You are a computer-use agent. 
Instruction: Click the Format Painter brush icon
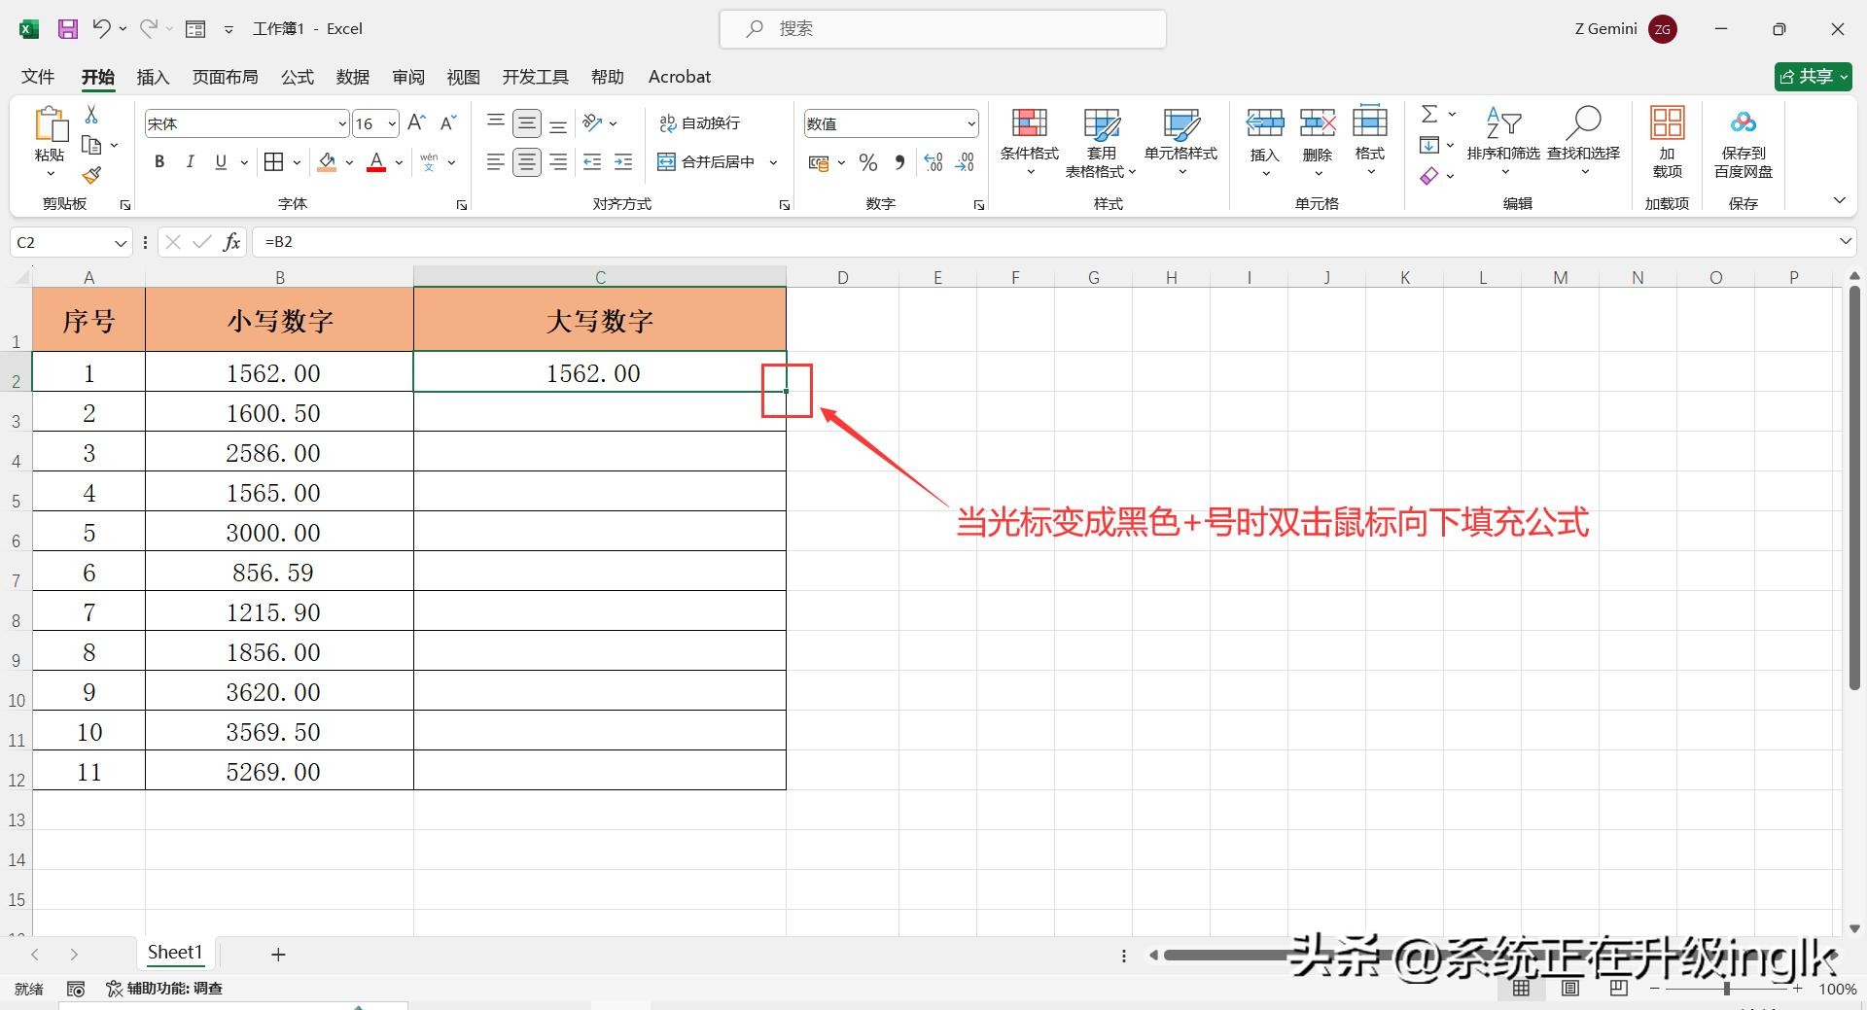pyautogui.click(x=91, y=176)
